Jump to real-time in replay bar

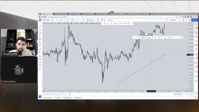pos(128,24)
